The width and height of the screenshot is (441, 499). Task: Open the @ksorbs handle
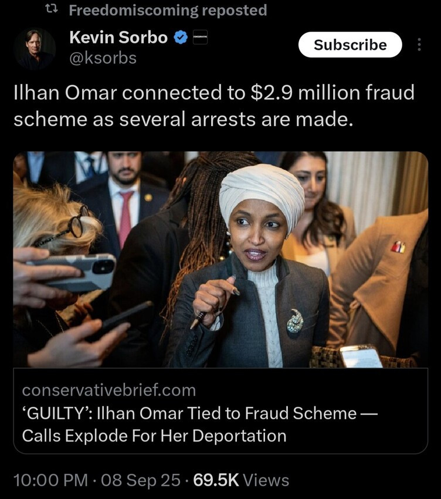pos(103,58)
